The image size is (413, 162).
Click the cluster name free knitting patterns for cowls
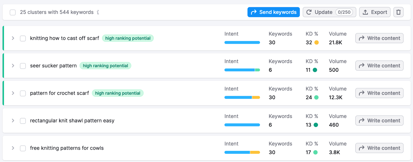click(x=67, y=148)
